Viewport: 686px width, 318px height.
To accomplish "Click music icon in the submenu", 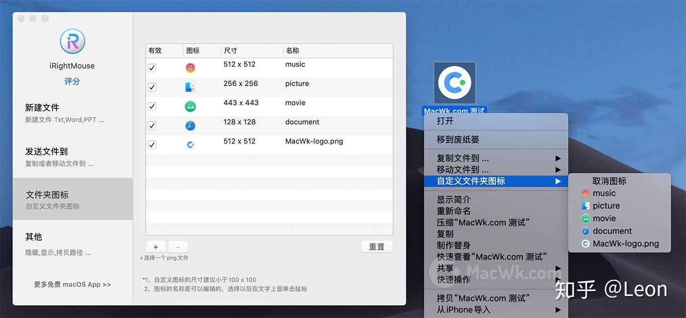I will 585,194.
